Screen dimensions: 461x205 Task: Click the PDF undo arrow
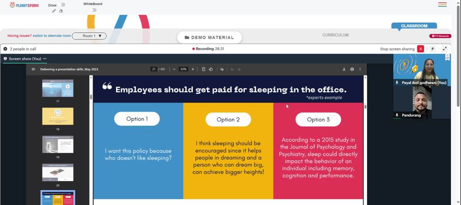(232, 69)
